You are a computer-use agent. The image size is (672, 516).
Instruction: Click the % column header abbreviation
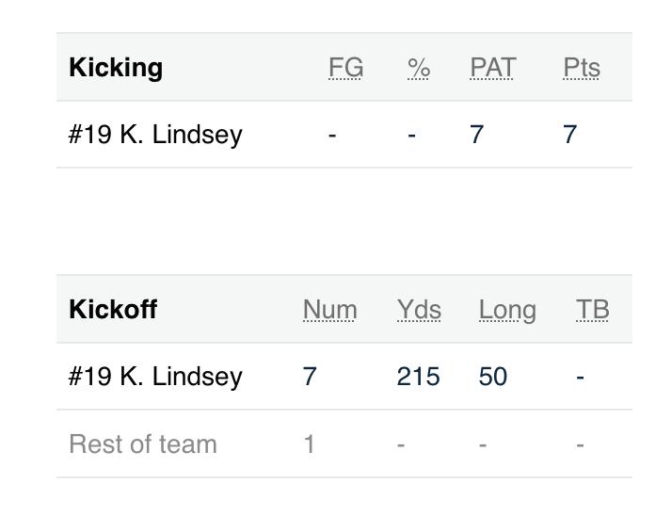coord(419,68)
